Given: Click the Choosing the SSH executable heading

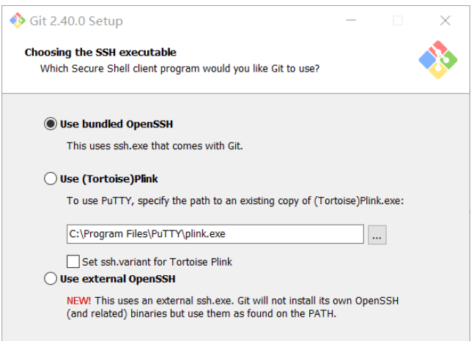Looking at the screenshot, I should pyautogui.click(x=100, y=52).
